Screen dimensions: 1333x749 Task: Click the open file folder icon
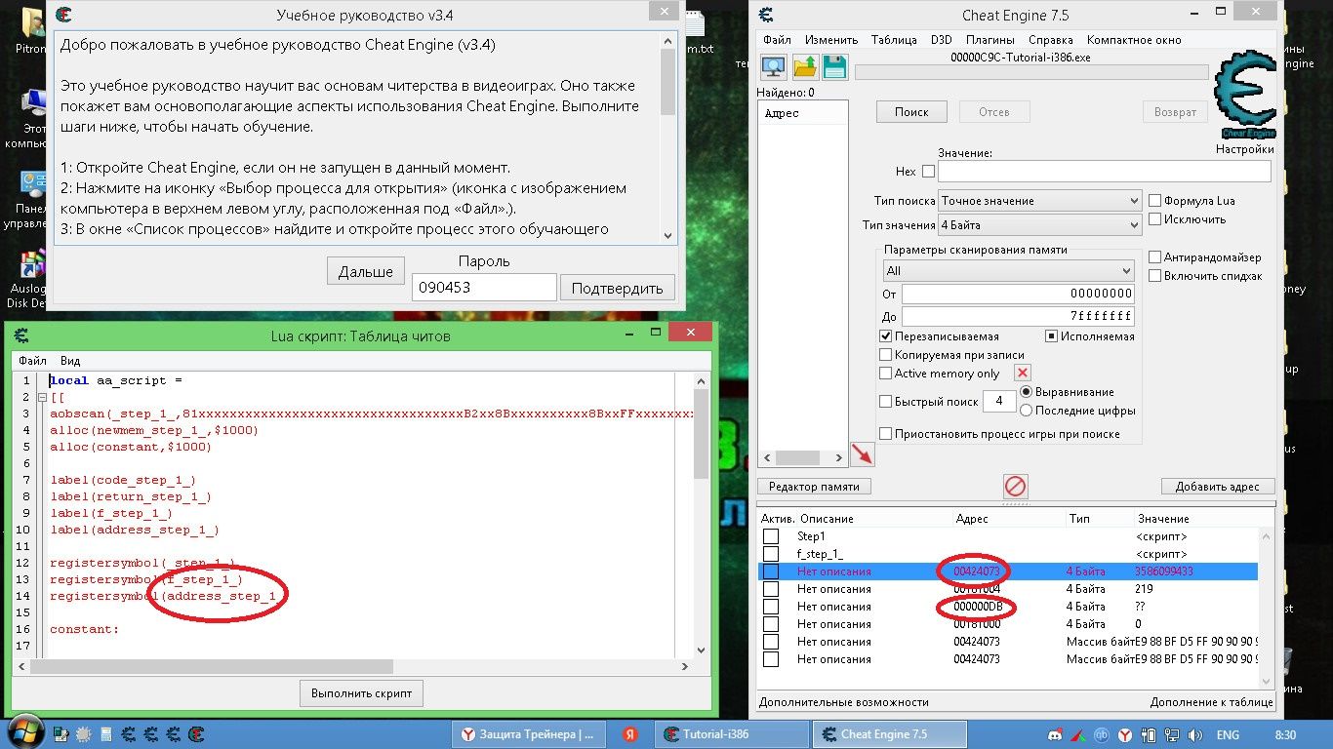pos(805,67)
